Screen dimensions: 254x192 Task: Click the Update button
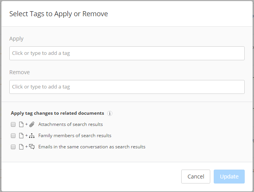(x=229, y=177)
